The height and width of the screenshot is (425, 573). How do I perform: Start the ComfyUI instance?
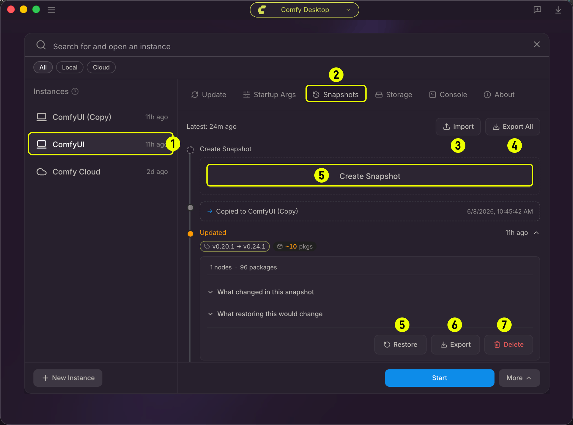(x=440, y=378)
